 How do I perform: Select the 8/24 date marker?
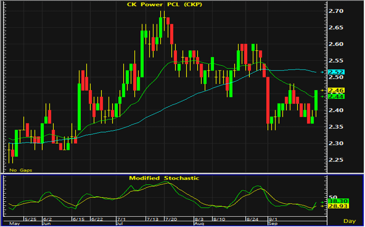tap(252, 219)
